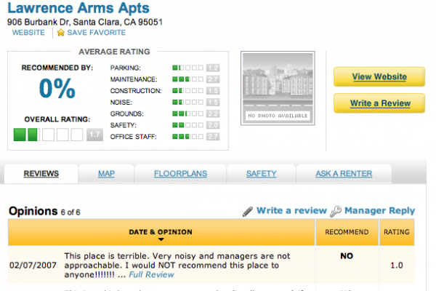The height and width of the screenshot is (291, 436).
Task: Select the REVIEWS tab
Action: click(41, 174)
